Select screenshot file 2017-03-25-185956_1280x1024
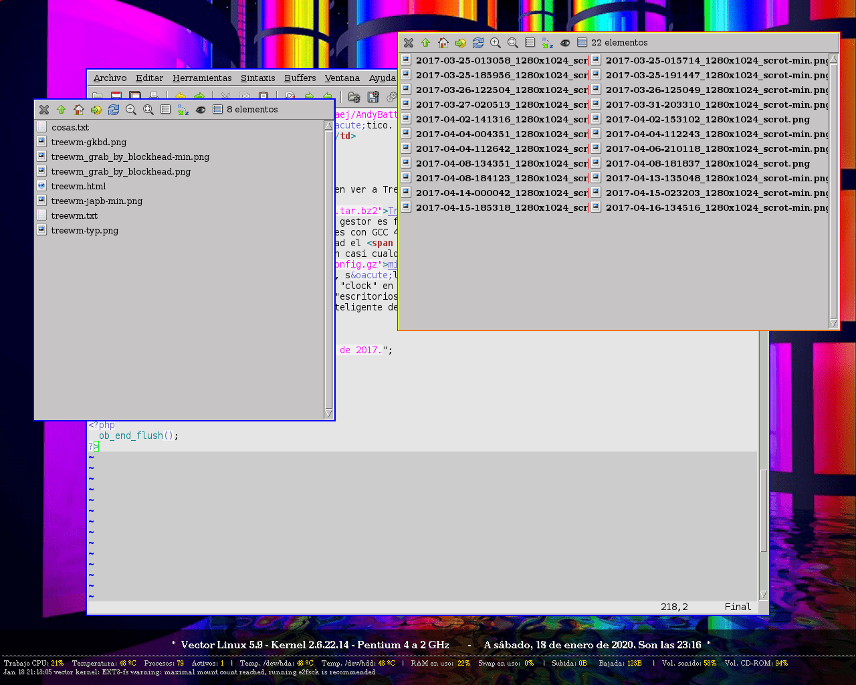 494,75
